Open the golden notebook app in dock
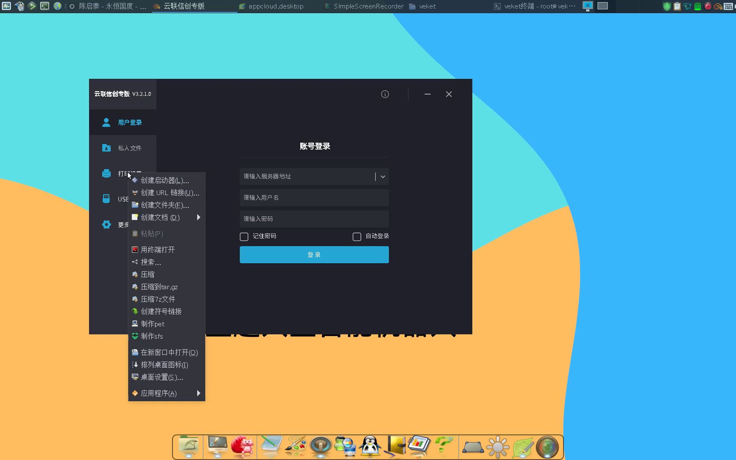 396,446
